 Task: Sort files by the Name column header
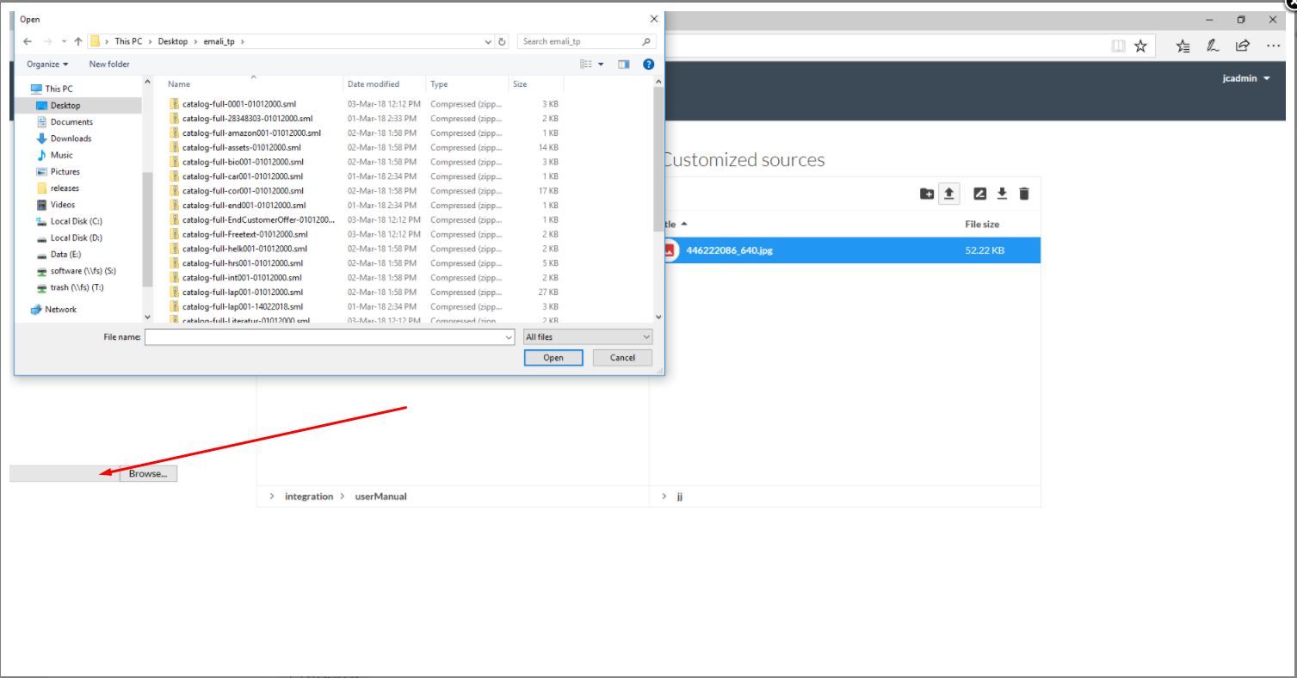pyautogui.click(x=178, y=83)
